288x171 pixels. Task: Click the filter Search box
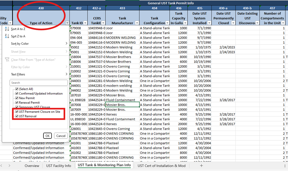pyautogui.click(x=39, y=83)
